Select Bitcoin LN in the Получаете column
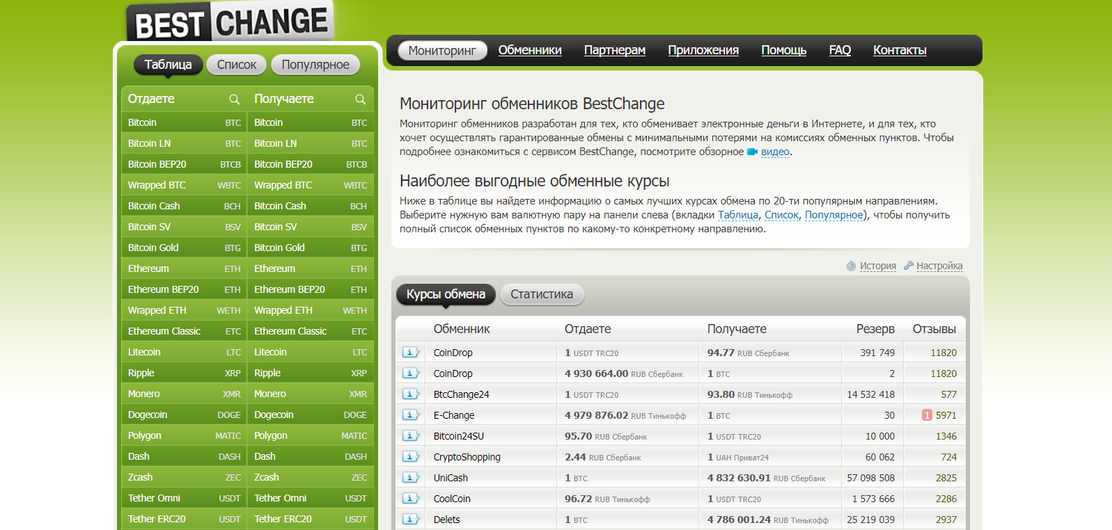The image size is (1112, 530). [x=311, y=143]
